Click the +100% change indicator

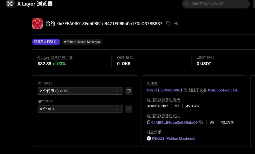point(59,64)
